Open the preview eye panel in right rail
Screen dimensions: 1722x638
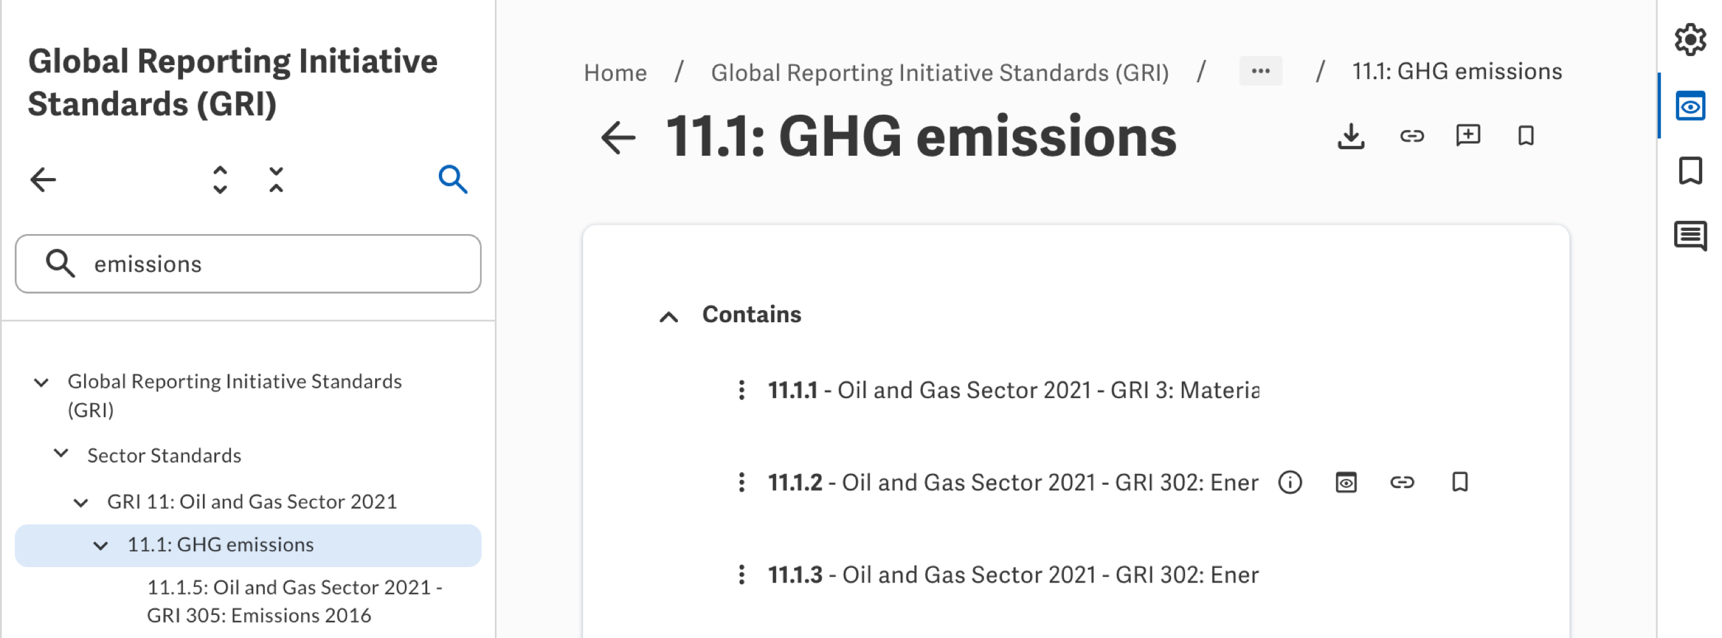[1690, 107]
